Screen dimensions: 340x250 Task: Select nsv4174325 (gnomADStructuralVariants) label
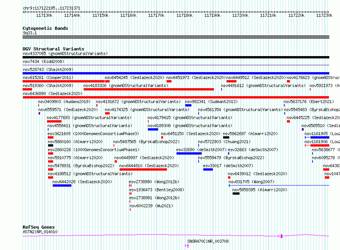coord(147,110)
